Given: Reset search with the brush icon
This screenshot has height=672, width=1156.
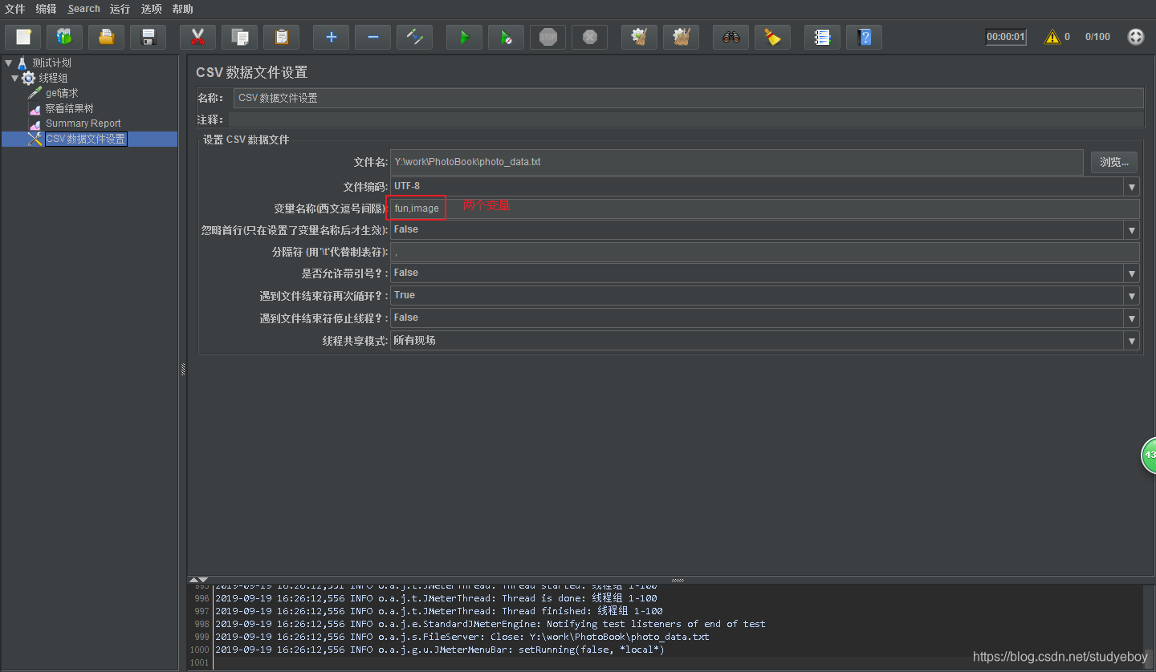Looking at the screenshot, I should point(772,37).
